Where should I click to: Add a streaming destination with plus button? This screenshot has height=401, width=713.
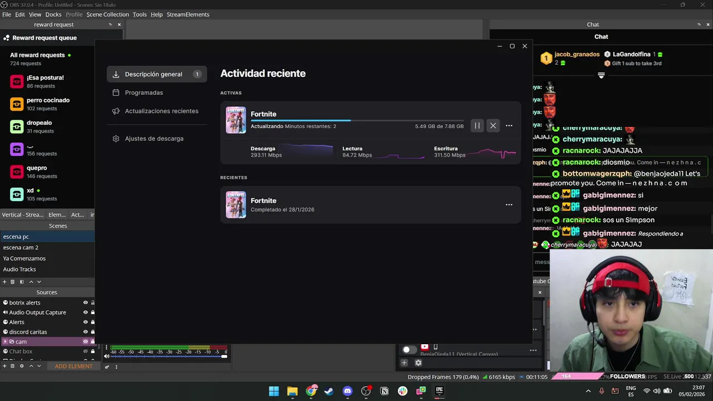point(404,363)
